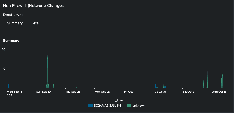Click the small spike near Thu Sep 23
Image resolution: width=234 pixels, height=113 pixels.
(76, 87)
